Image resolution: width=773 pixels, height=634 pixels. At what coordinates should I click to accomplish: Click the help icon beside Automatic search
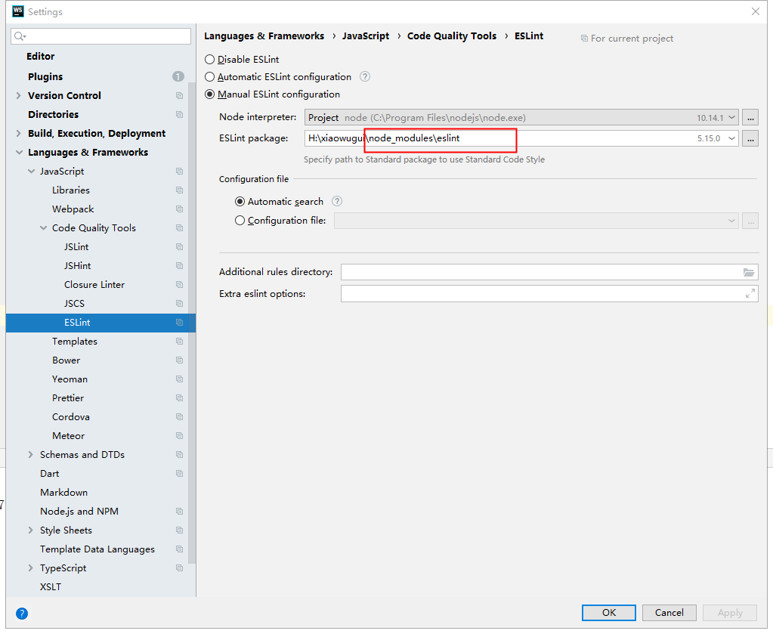point(337,201)
